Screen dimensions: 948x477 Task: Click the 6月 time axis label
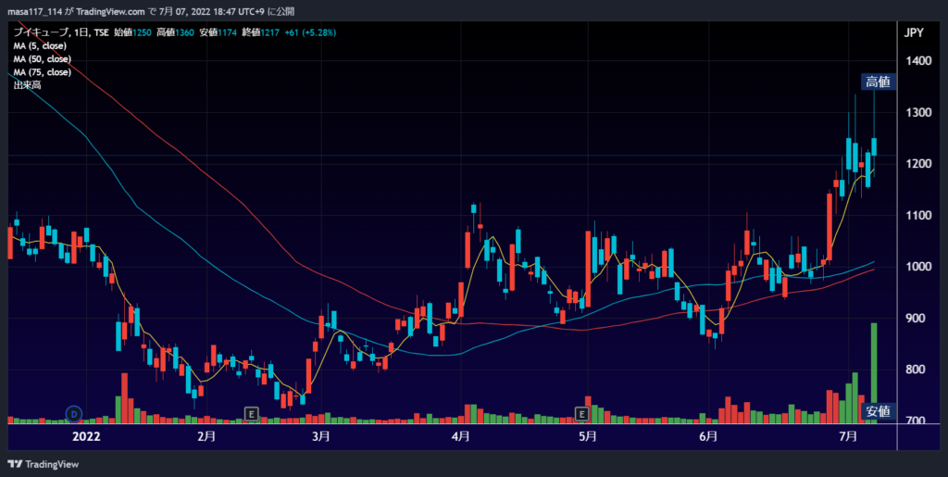[708, 436]
